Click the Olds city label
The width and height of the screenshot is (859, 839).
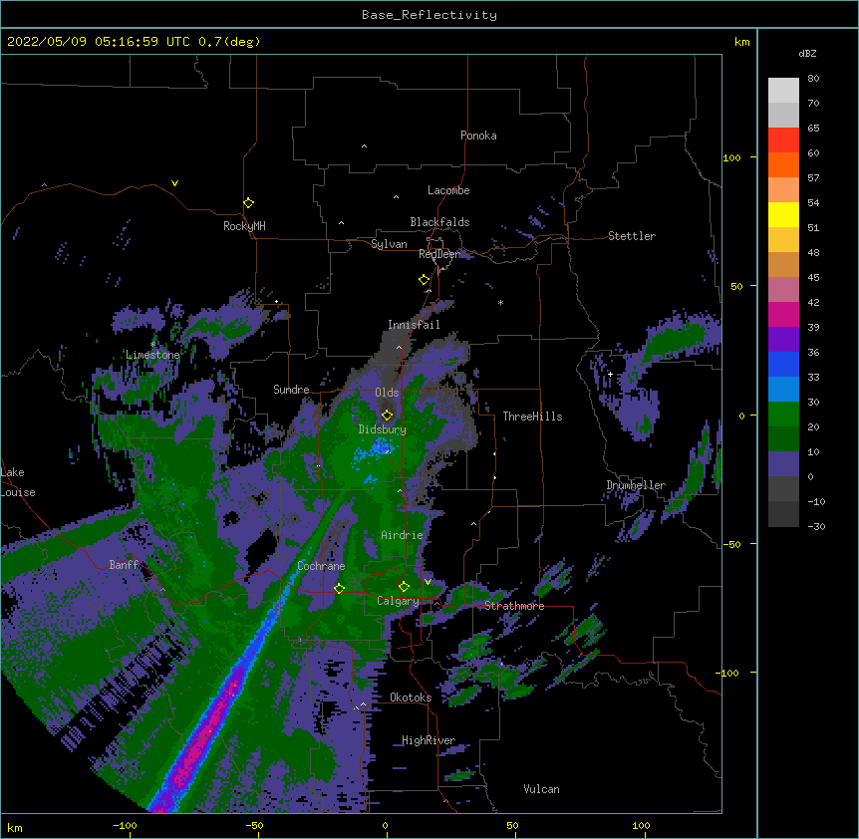(x=387, y=393)
